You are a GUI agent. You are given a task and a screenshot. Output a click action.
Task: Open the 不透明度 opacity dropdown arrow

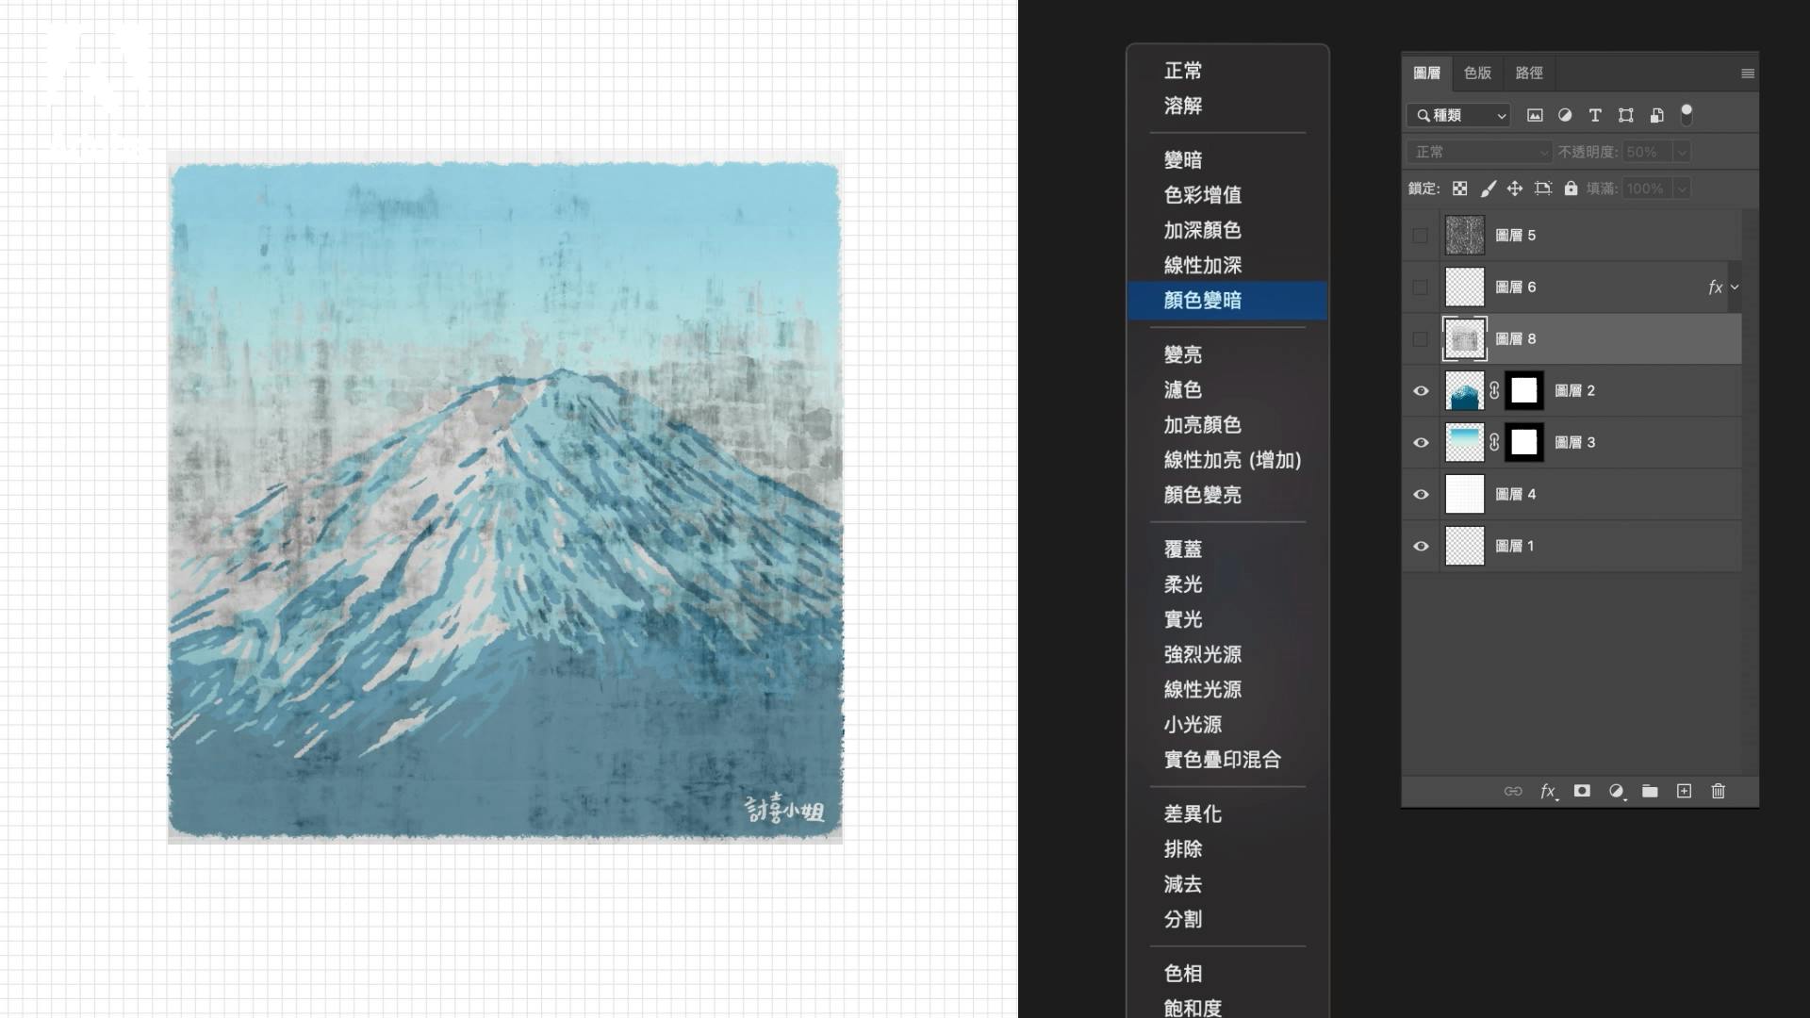click(1682, 152)
